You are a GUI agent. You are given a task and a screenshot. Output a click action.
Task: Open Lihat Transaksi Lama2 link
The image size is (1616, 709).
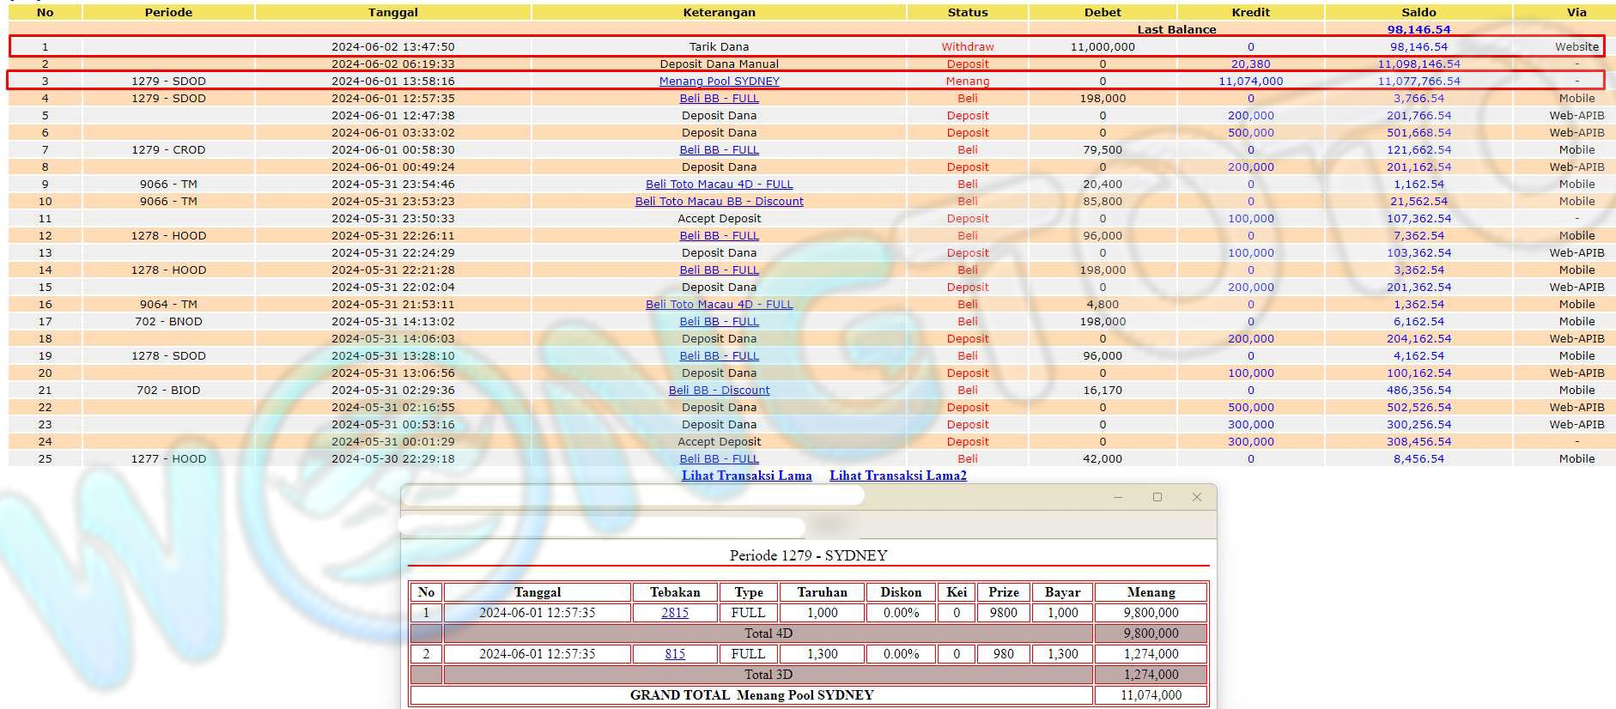(897, 476)
